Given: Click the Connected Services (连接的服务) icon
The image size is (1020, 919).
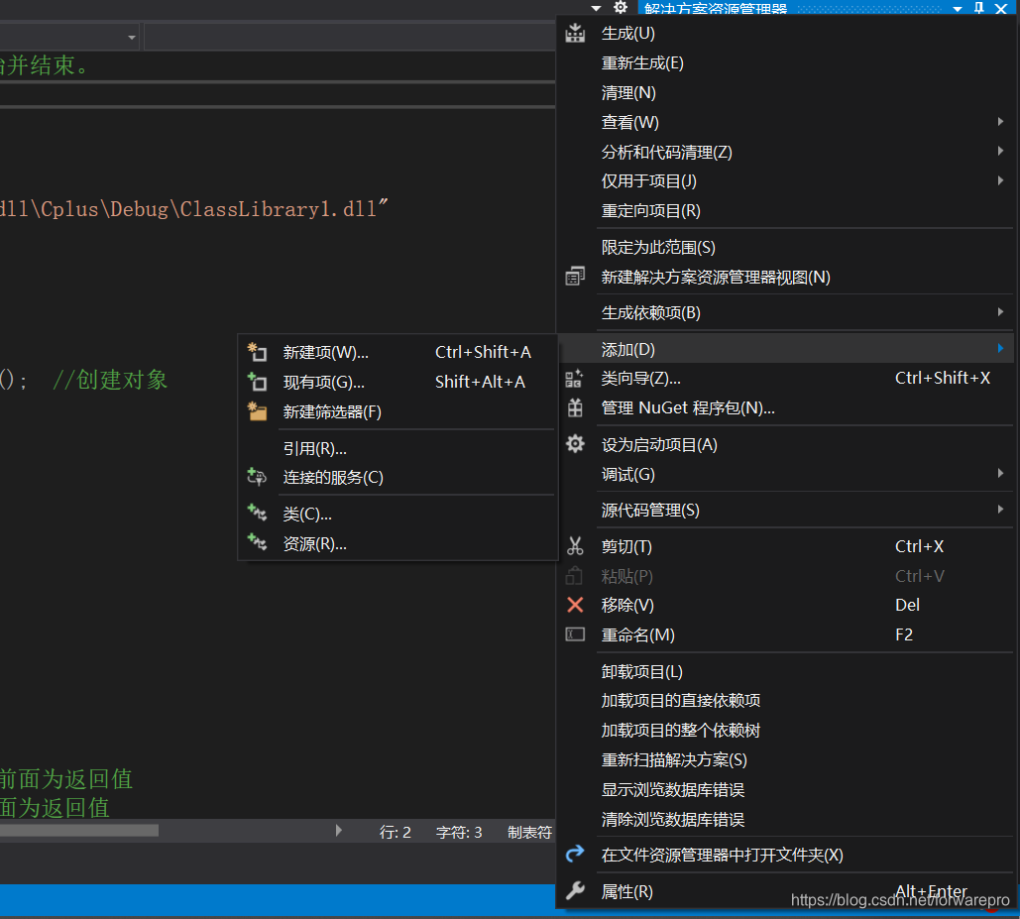Looking at the screenshot, I should point(257,477).
